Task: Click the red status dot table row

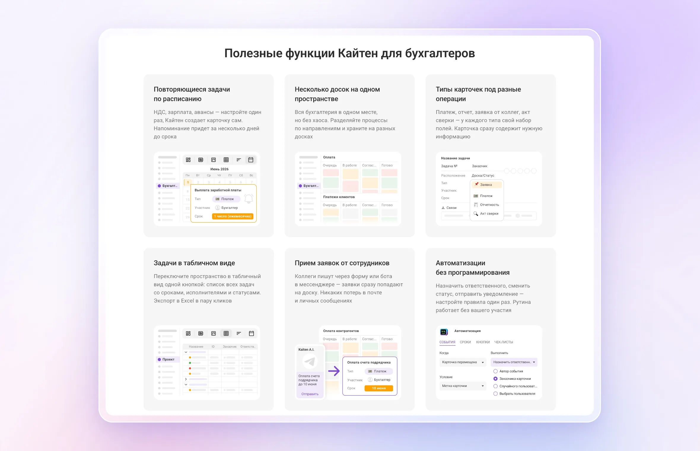Action: 220,368
